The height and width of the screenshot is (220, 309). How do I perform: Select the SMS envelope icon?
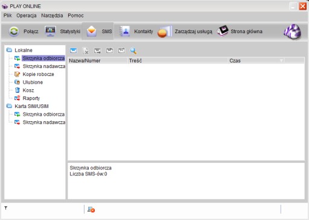(92, 31)
